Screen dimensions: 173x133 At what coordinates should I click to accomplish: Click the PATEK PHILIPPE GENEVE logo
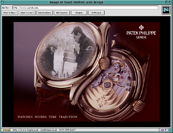click(141, 32)
